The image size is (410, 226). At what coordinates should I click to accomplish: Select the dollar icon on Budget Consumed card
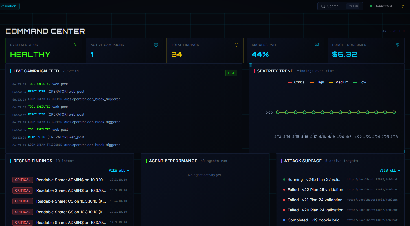point(397,45)
